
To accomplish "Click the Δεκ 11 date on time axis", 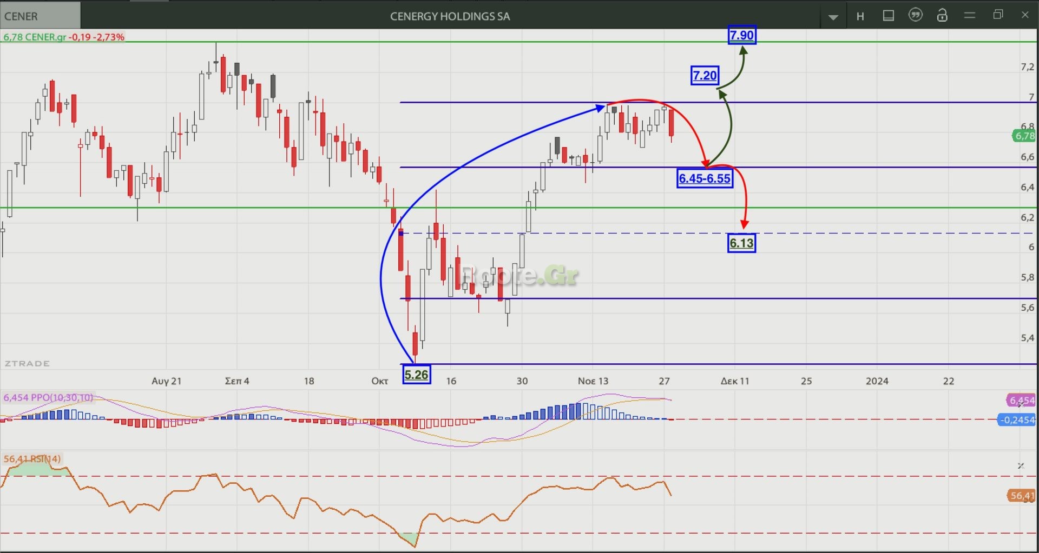I will tap(735, 381).
